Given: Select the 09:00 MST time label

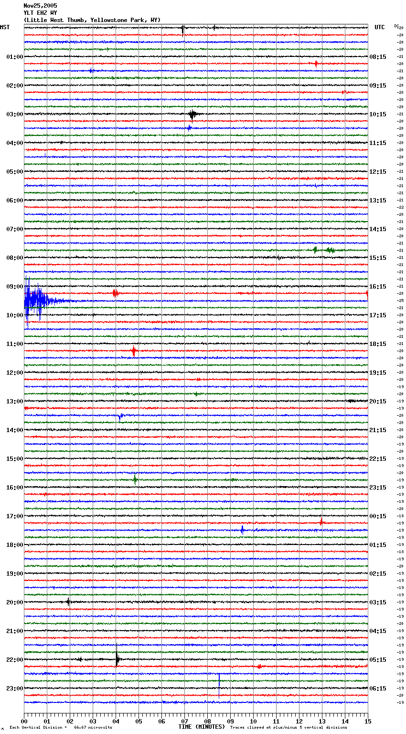Looking at the screenshot, I should [x=14, y=287].
